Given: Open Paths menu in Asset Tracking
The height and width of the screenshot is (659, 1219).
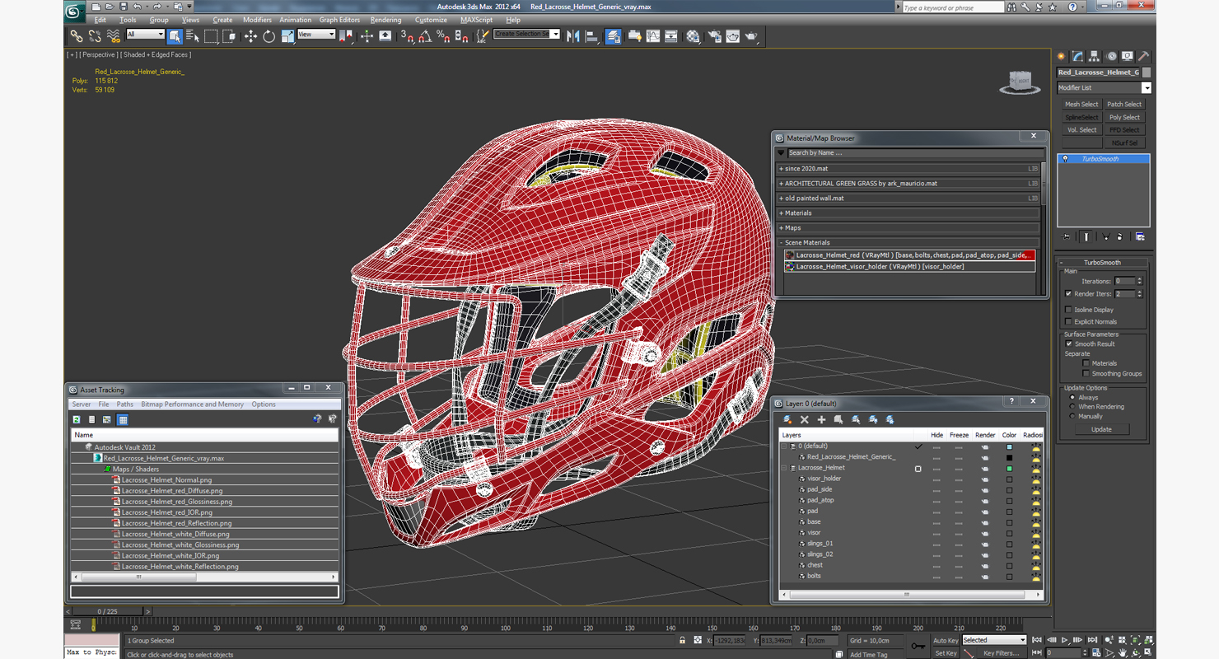Looking at the screenshot, I should [x=124, y=404].
